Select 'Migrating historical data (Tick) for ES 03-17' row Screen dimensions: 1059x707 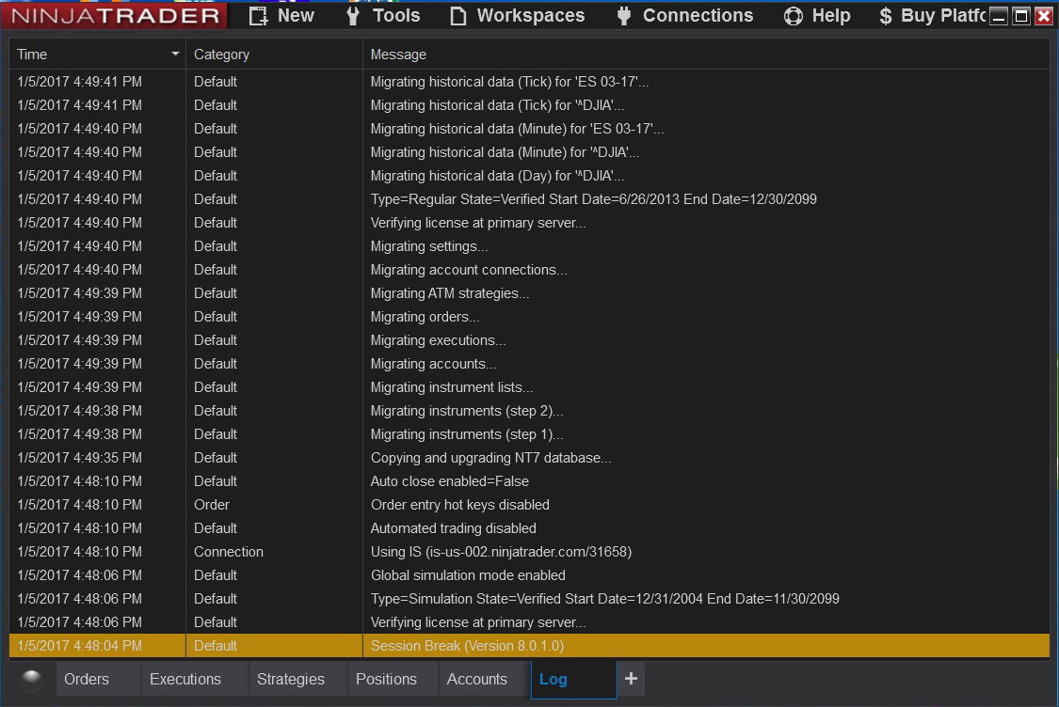click(x=529, y=82)
